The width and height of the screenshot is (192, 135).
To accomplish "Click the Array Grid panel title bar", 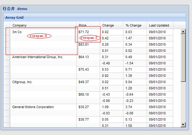I will pyautogui.click(x=94, y=17).
